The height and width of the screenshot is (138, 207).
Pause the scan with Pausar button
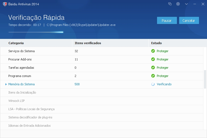(x=167, y=20)
